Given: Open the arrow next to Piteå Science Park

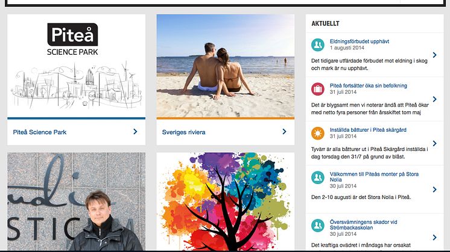Looking at the screenshot, I should click(135, 132).
